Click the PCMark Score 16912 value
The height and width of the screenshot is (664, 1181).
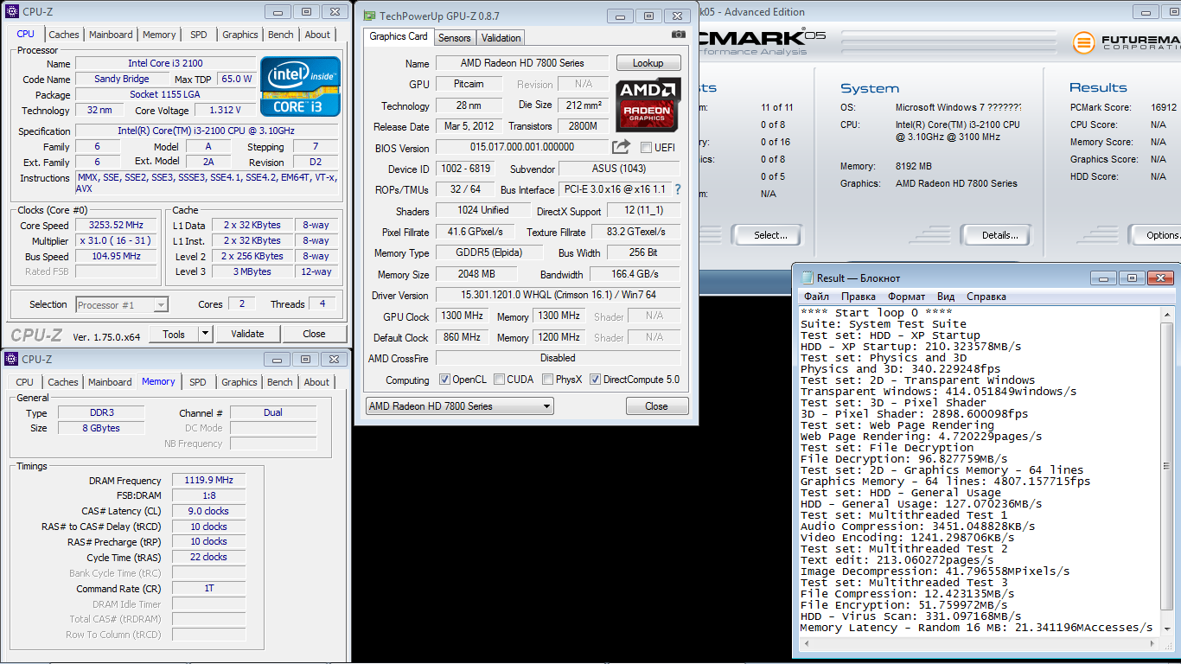click(1163, 108)
